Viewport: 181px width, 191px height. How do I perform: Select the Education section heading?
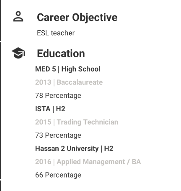click(61, 53)
